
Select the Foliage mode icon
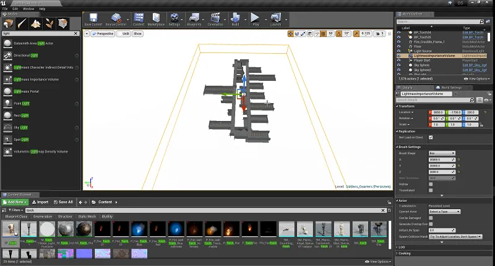pyautogui.click(x=49, y=23)
